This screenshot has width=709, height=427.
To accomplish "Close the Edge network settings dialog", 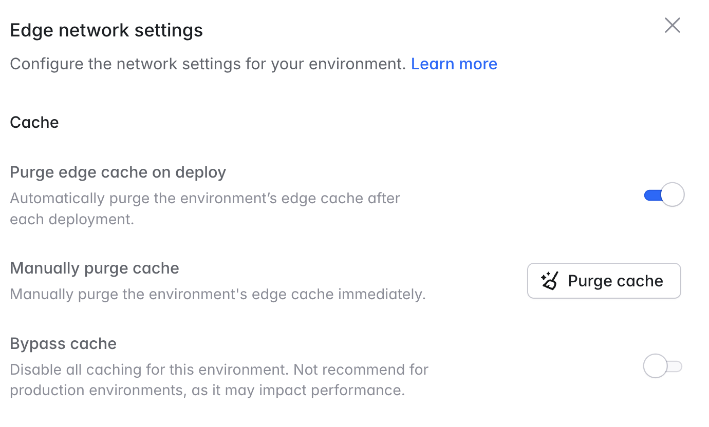I will tap(673, 25).
